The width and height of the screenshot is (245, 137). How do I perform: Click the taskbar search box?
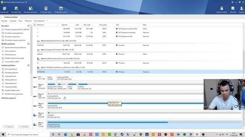pyautogui.click(x=28, y=134)
